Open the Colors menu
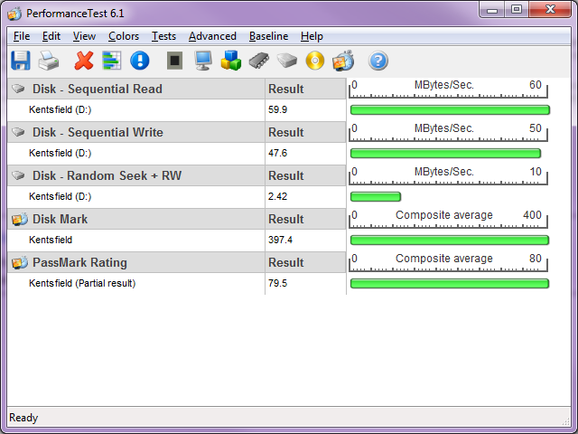The width and height of the screenshot is (578, 434). (x=124, y=36)
